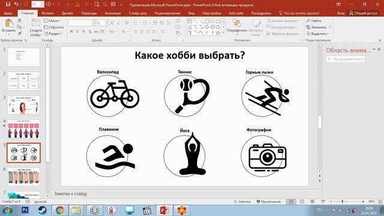
Task: Click the zoom slider handle
Action: 342,202
